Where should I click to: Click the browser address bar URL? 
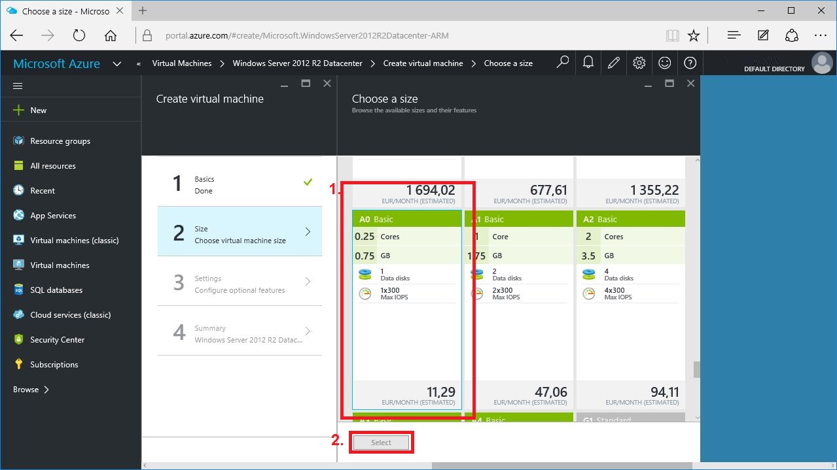click(307, 36)
